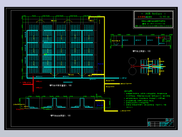Image resolution: width=182 pixels, height=137 pixels.
Task: Pick the blue circle in the longitudinal section
Action: pyautogui.click(x=99, y=103)
